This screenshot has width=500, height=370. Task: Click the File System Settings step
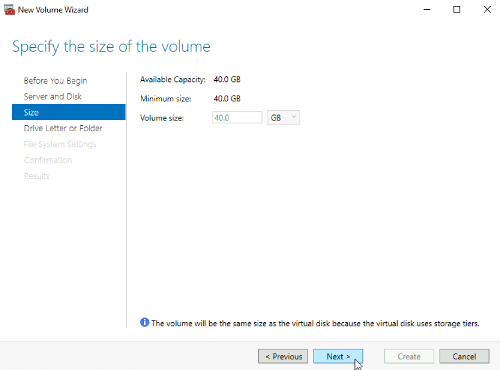[60, 144]
